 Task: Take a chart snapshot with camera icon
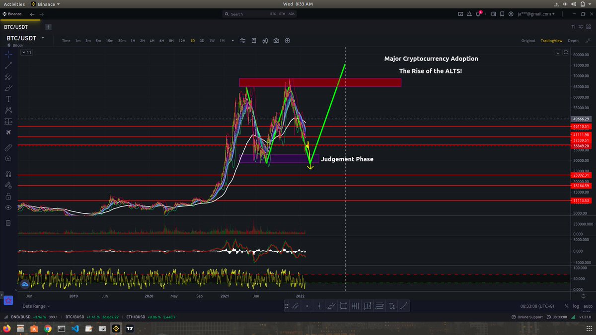(276, 41)
